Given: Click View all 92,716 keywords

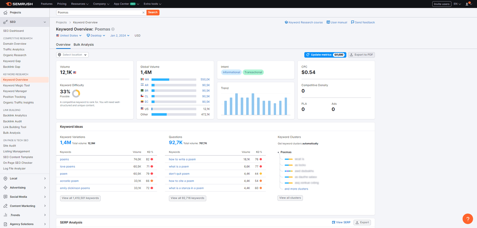Looking at the screenshot, I should [187, 198].
